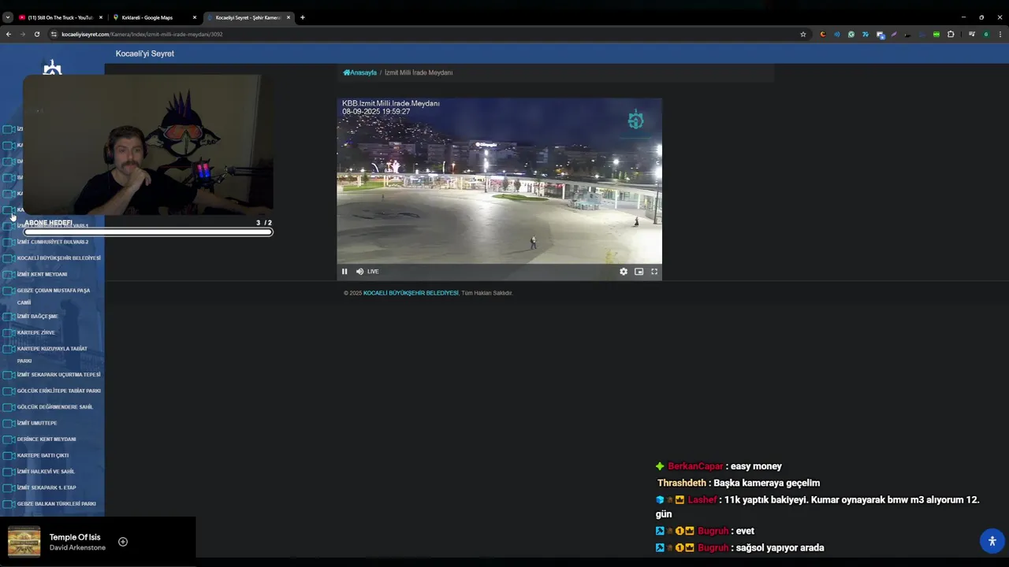This screenshot has width=1009, height=567.
Task: Click camera icon beside İzmit Kent Meydanı
Action: [x=8, y=275]
